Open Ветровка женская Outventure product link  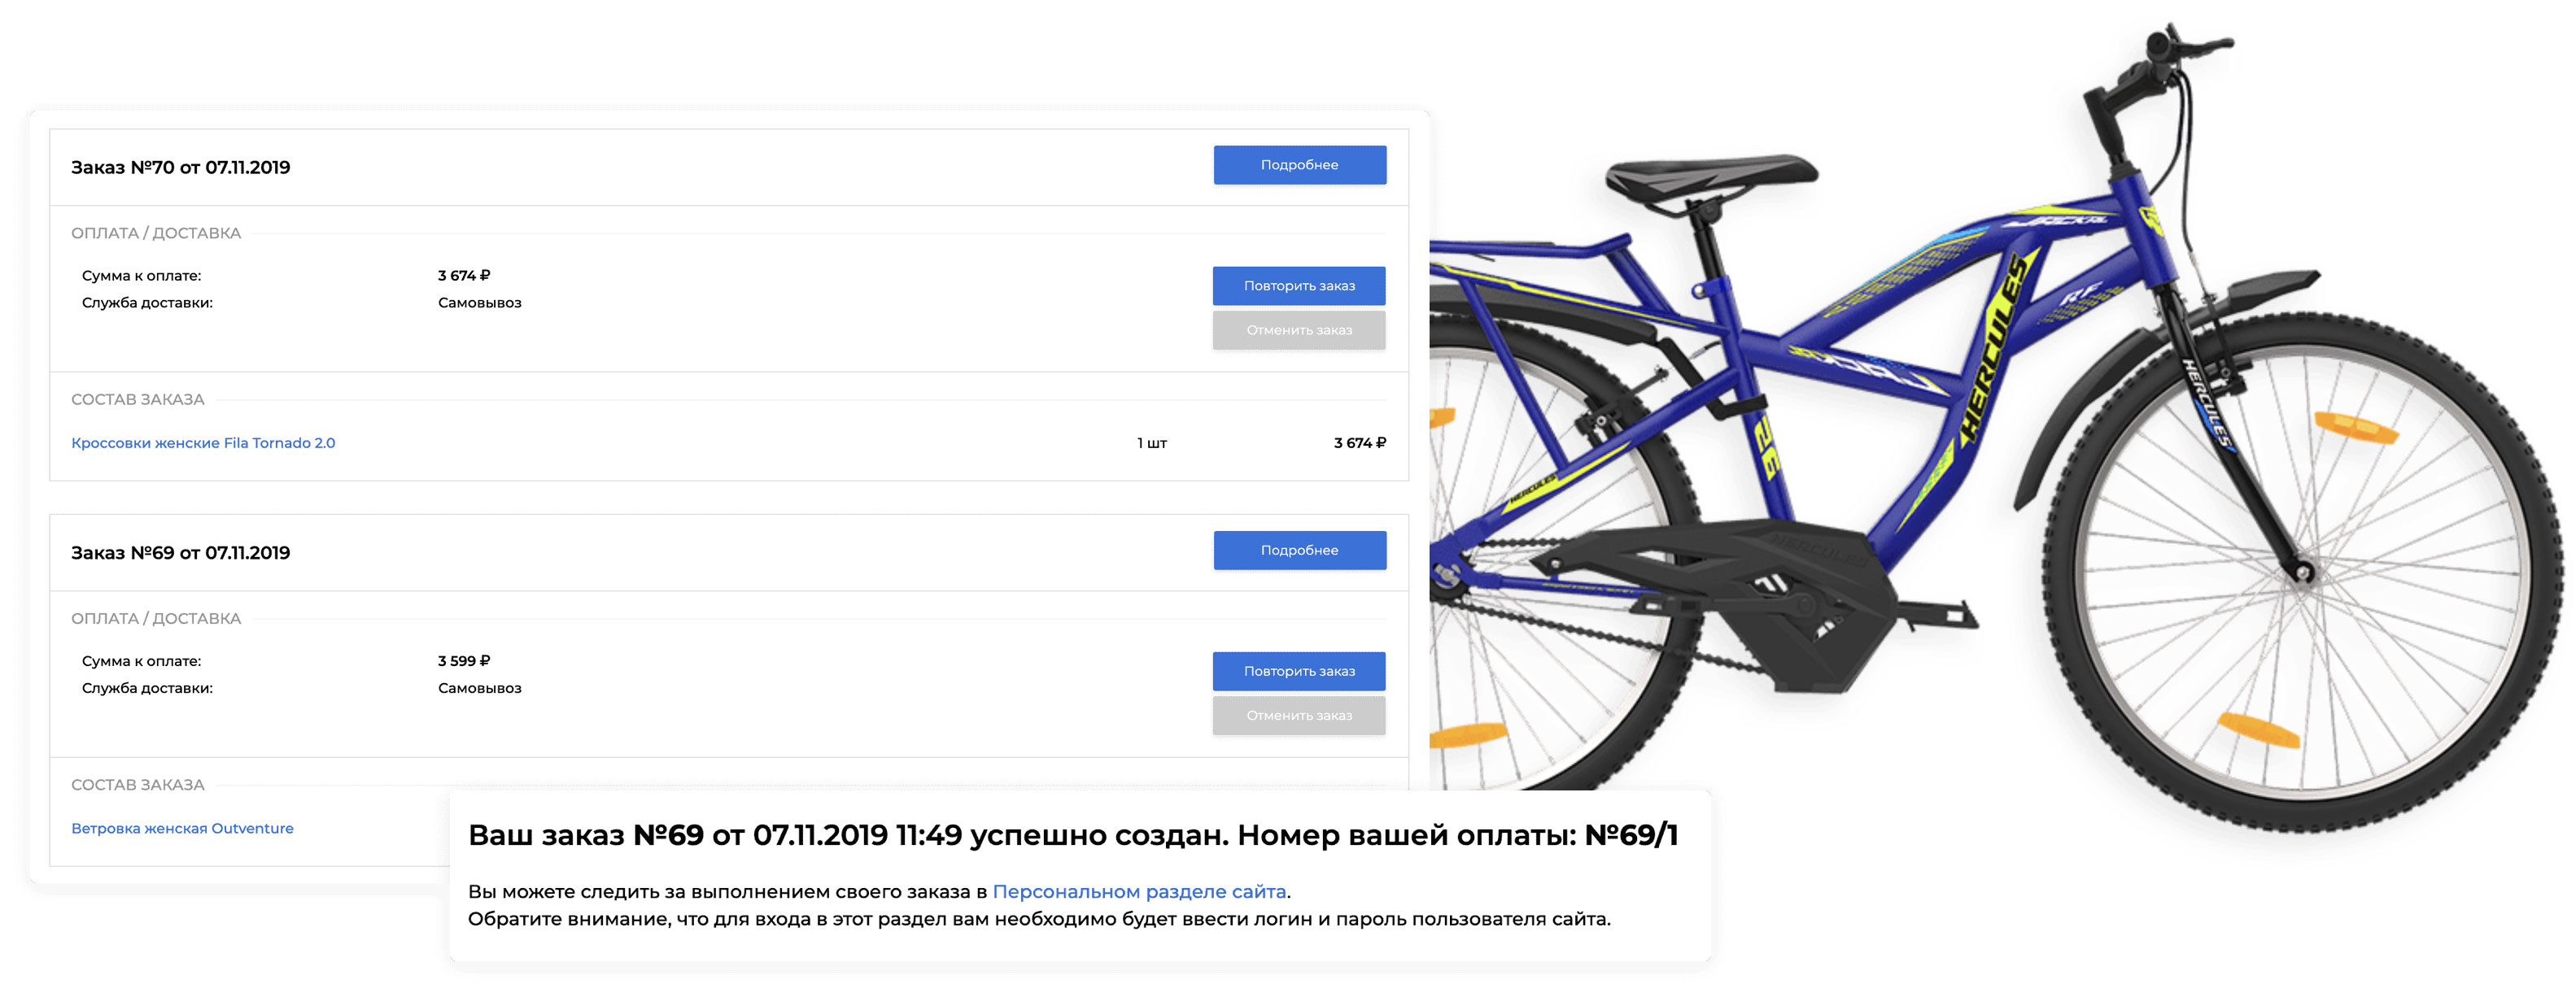(182, 828)
